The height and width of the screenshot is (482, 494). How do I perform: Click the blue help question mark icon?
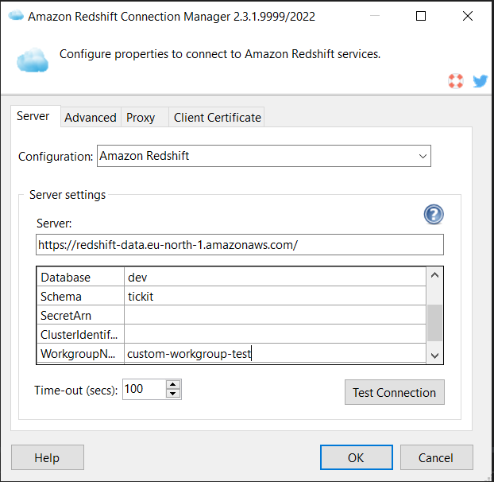point(434,215)
